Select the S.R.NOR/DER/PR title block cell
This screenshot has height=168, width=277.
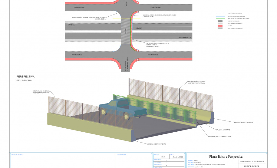[251, 166]
